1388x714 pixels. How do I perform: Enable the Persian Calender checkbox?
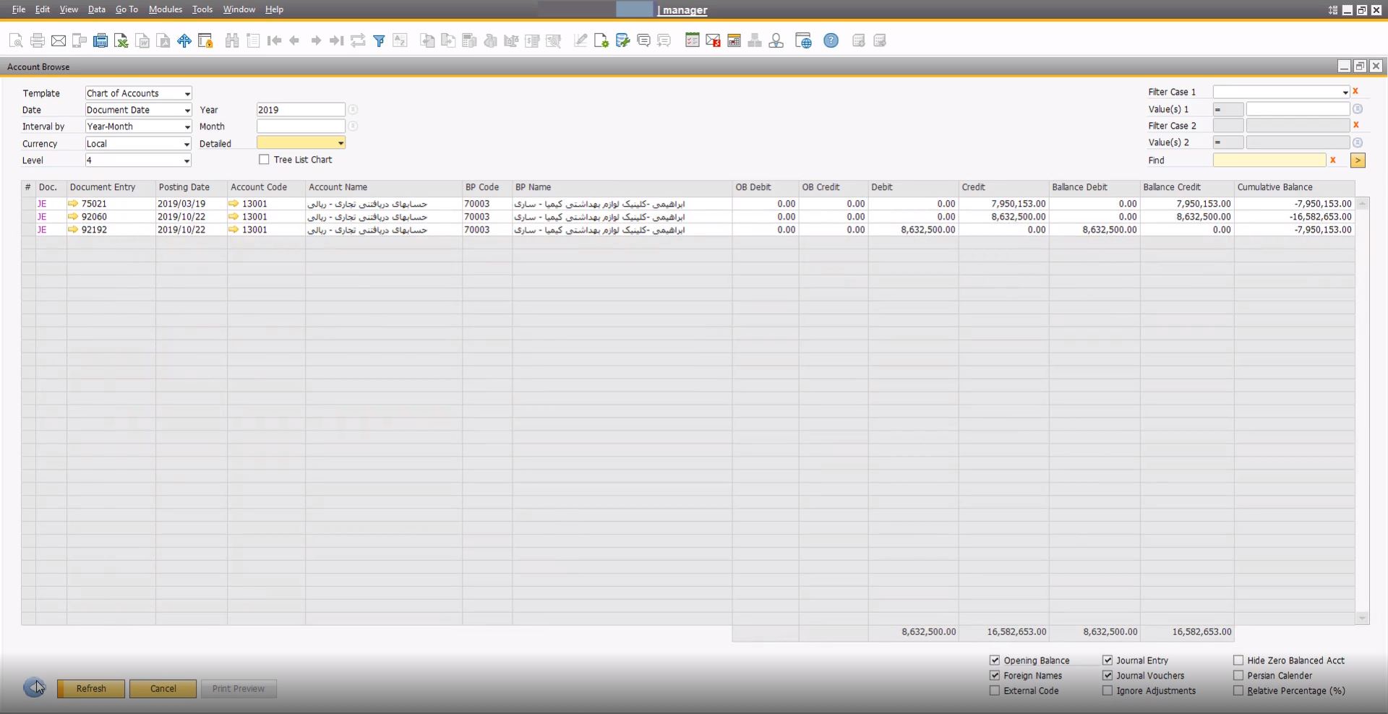(x=1238, y=676)
